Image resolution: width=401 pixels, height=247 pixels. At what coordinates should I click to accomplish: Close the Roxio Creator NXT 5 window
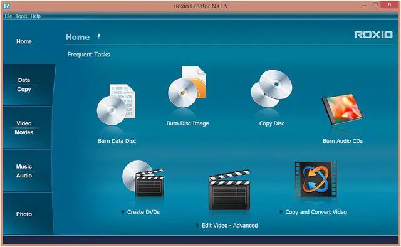point(390,4)
